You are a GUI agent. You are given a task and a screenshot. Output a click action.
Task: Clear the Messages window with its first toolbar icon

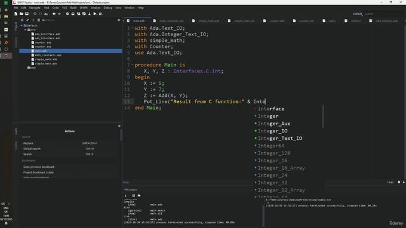click(126, 196)
